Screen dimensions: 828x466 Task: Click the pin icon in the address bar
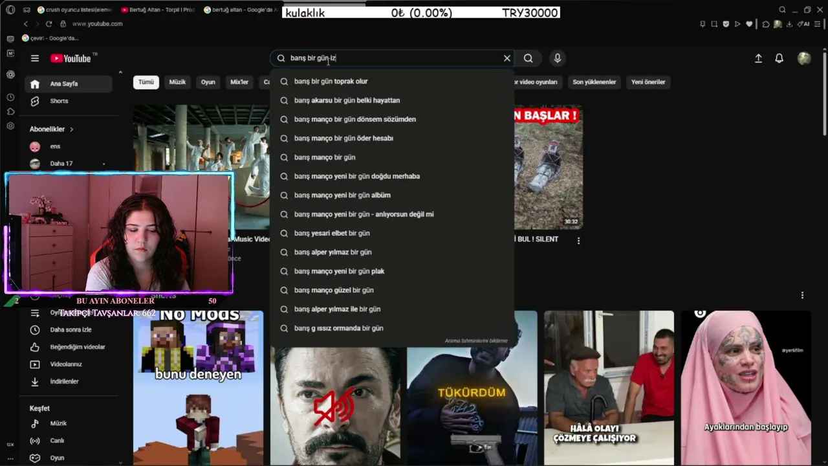(703, 24)
